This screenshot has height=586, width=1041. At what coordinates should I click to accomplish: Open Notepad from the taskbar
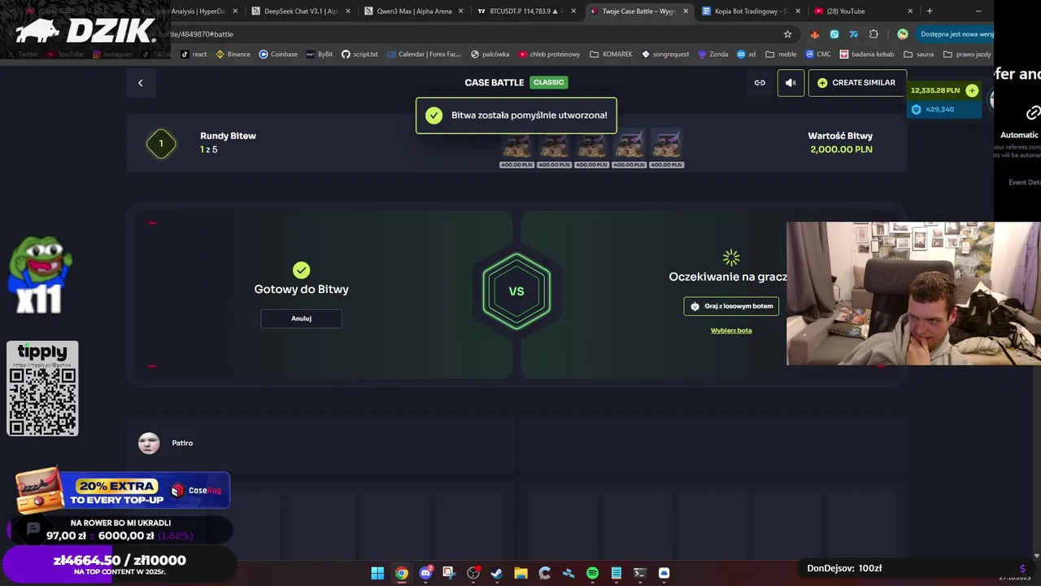[616, 573]
